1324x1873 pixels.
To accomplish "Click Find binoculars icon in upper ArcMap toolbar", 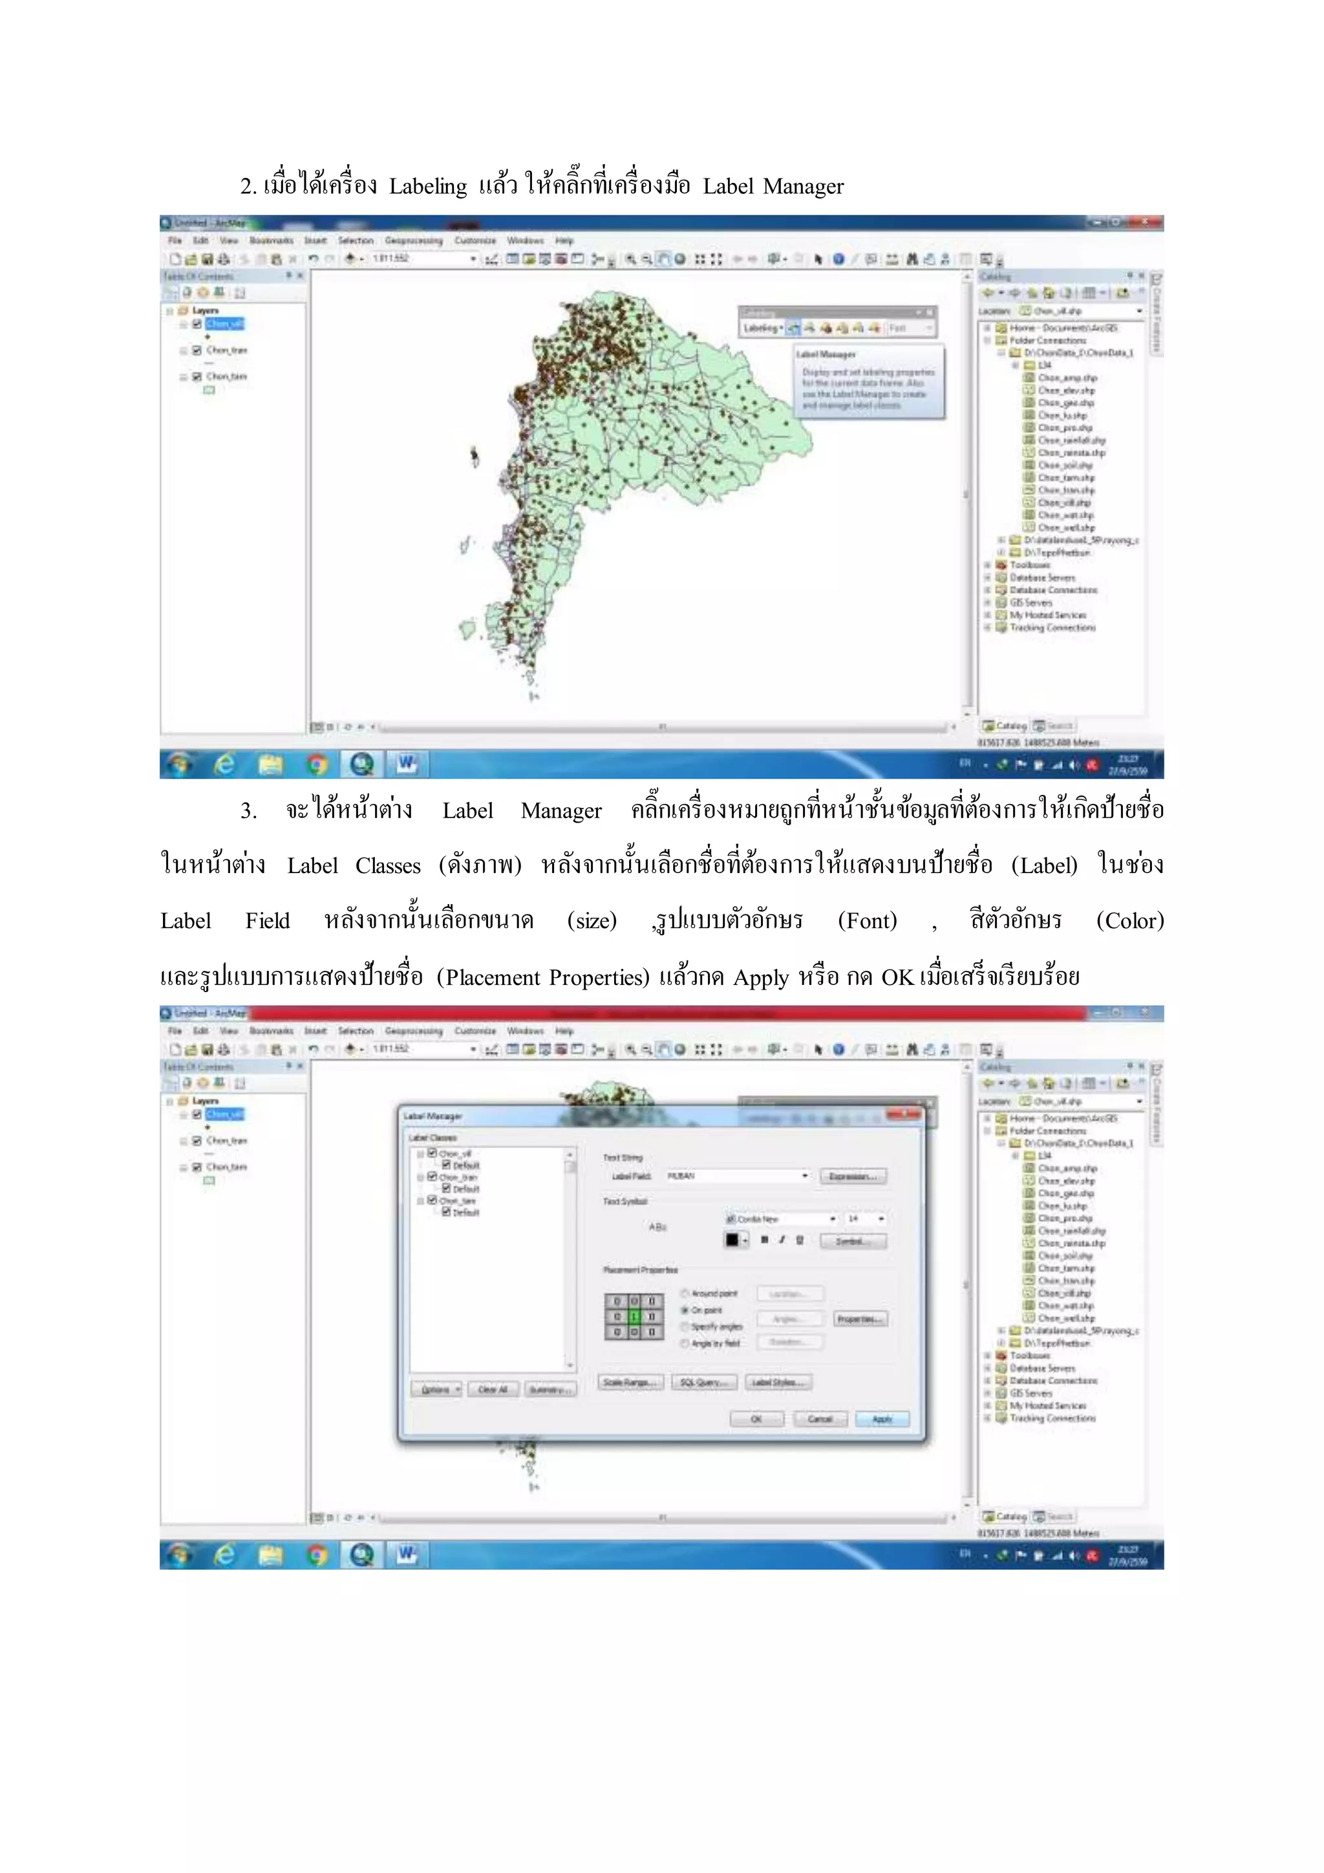I will pos(912,259).
